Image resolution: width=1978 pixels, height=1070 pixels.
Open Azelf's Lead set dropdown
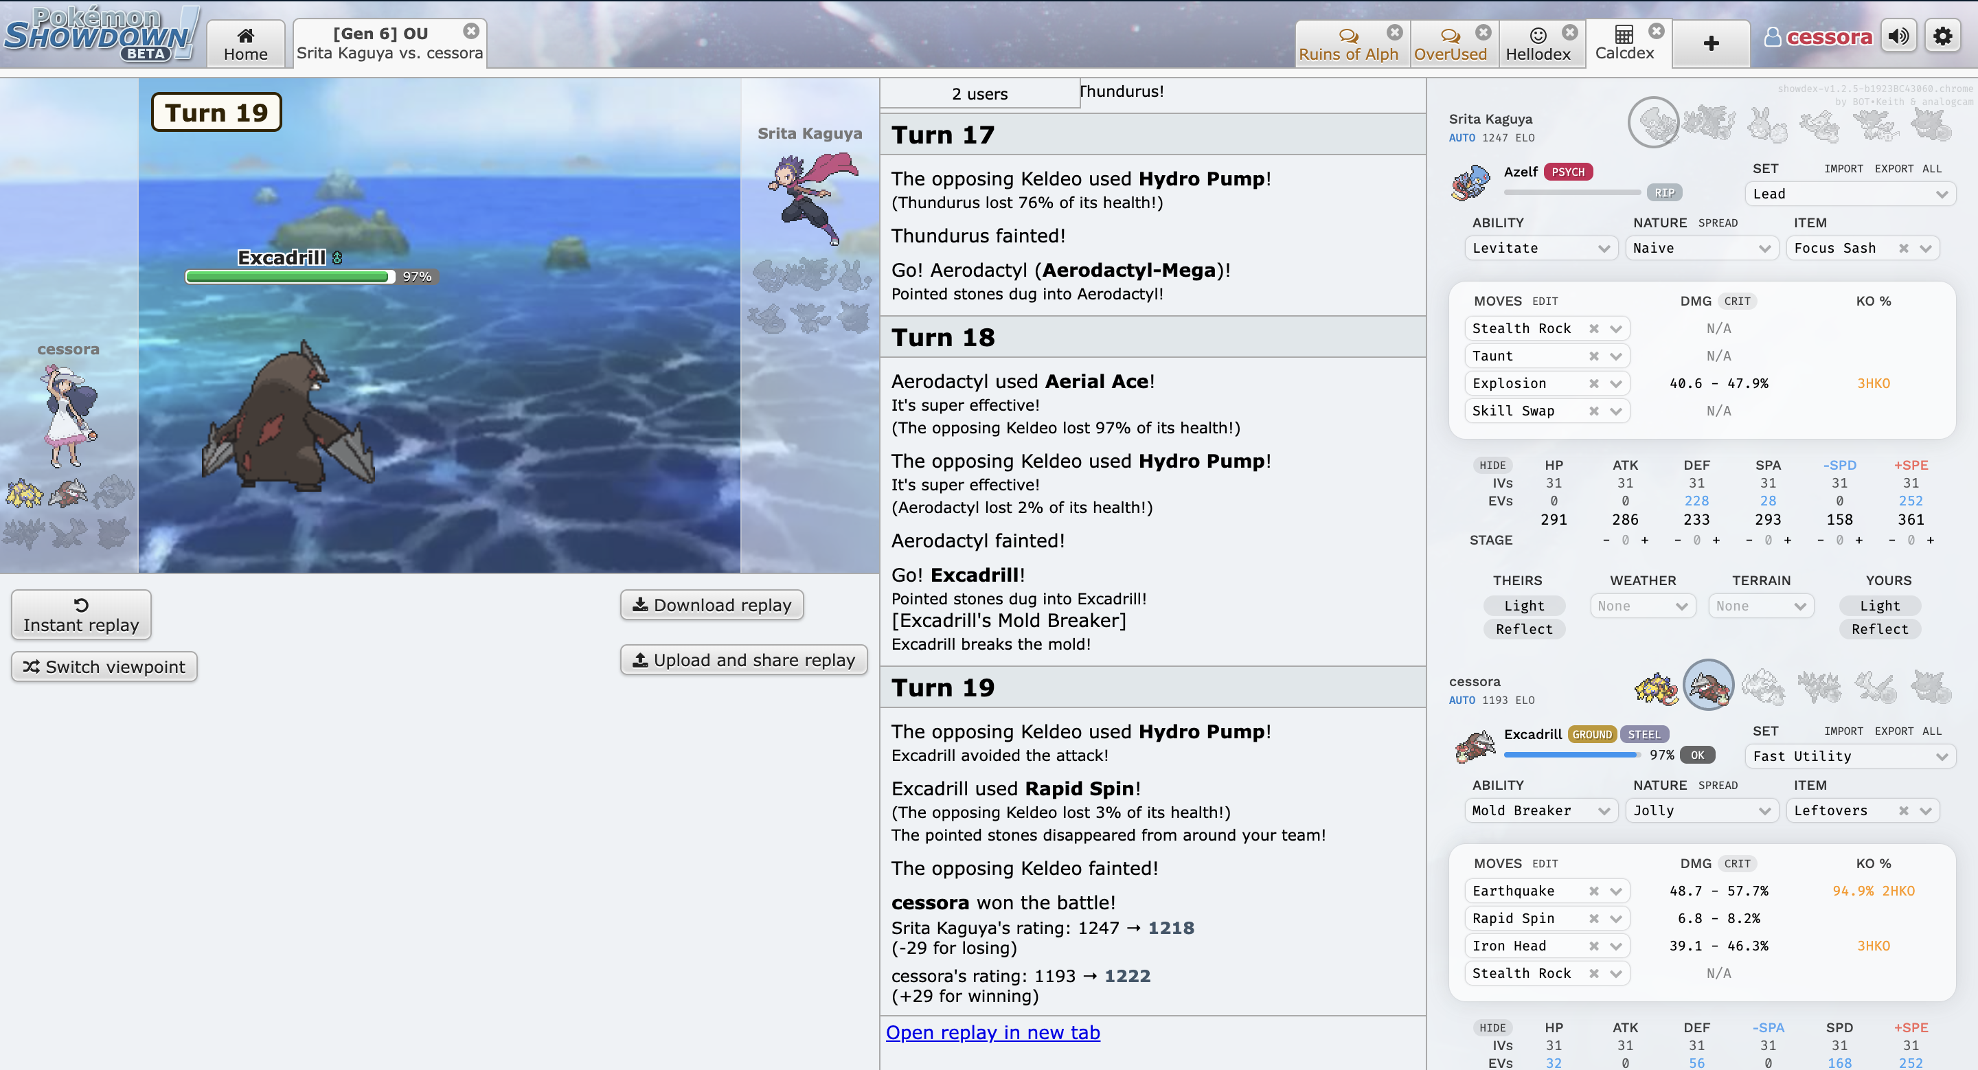tap(1850, 194)
